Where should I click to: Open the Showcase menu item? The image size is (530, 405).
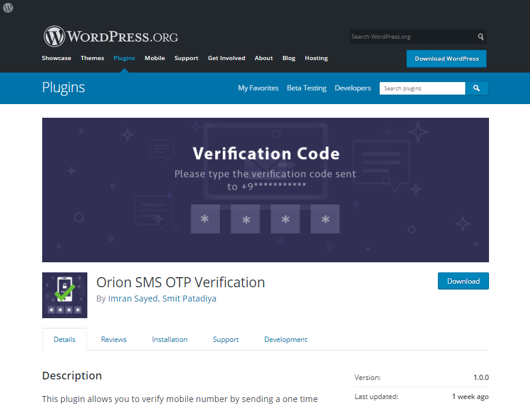(56, 58)
